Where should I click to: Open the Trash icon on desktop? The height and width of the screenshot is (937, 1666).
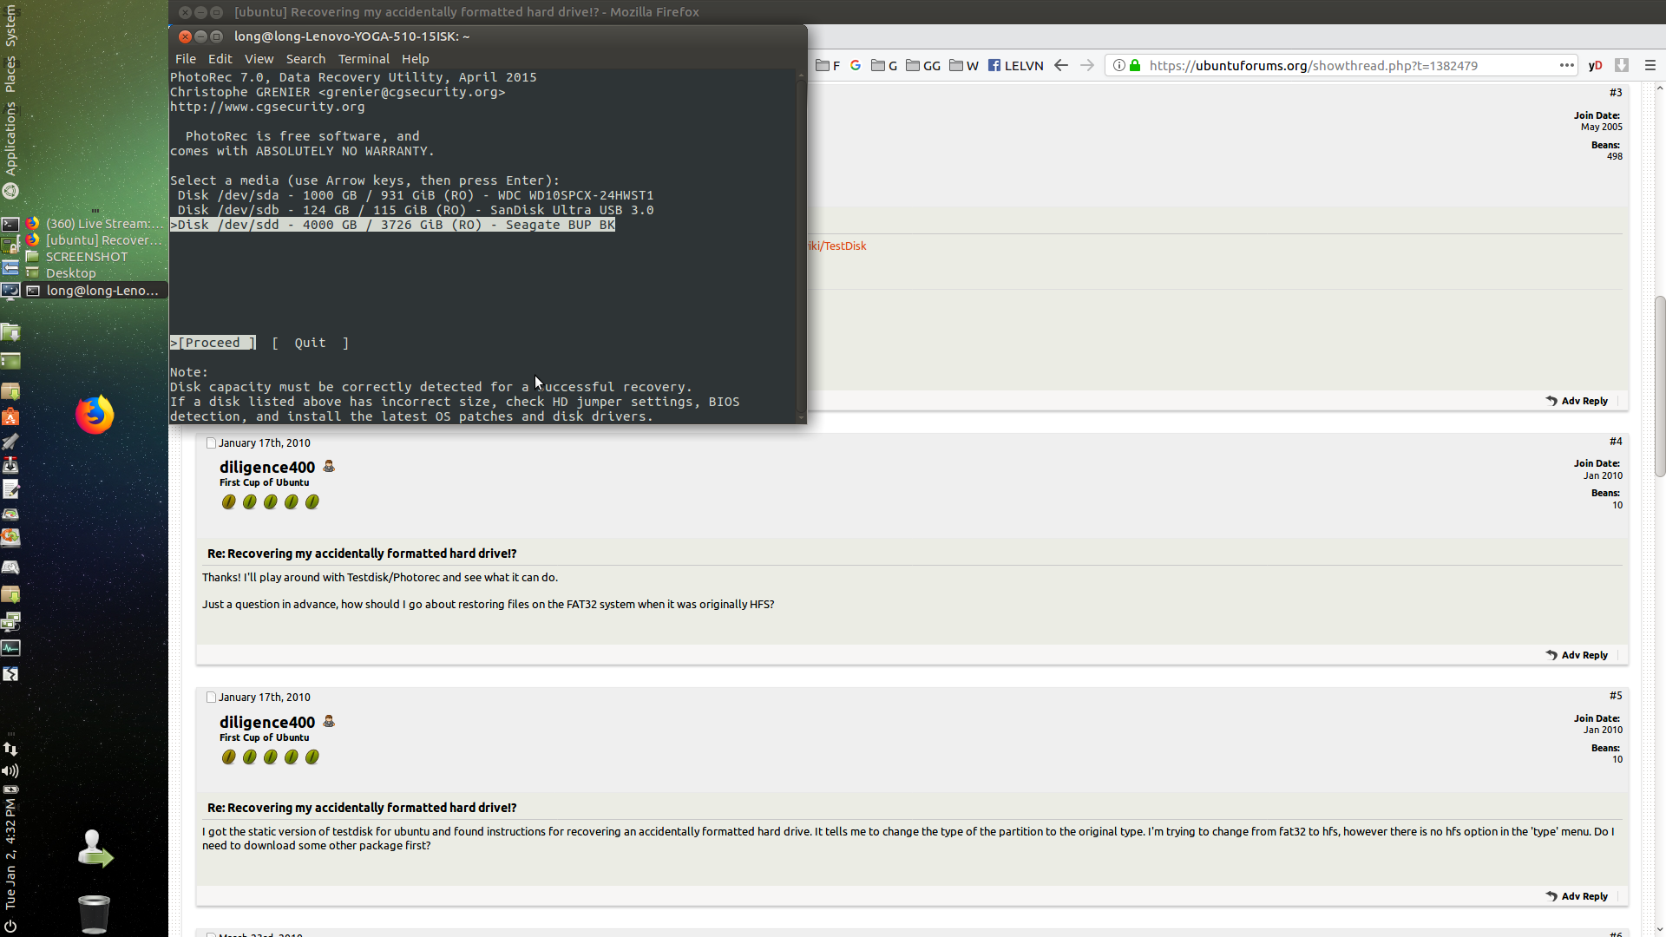point(95,914)
